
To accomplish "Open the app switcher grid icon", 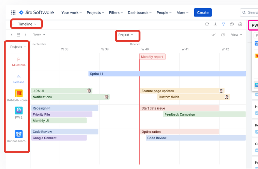I will point(13,12).
